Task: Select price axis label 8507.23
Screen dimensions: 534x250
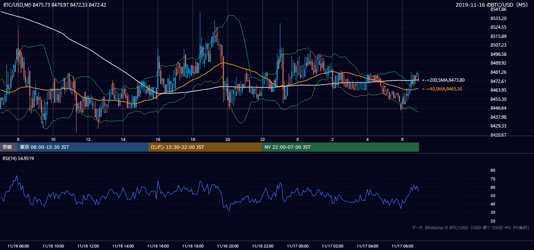Action: tap(498, 45)
